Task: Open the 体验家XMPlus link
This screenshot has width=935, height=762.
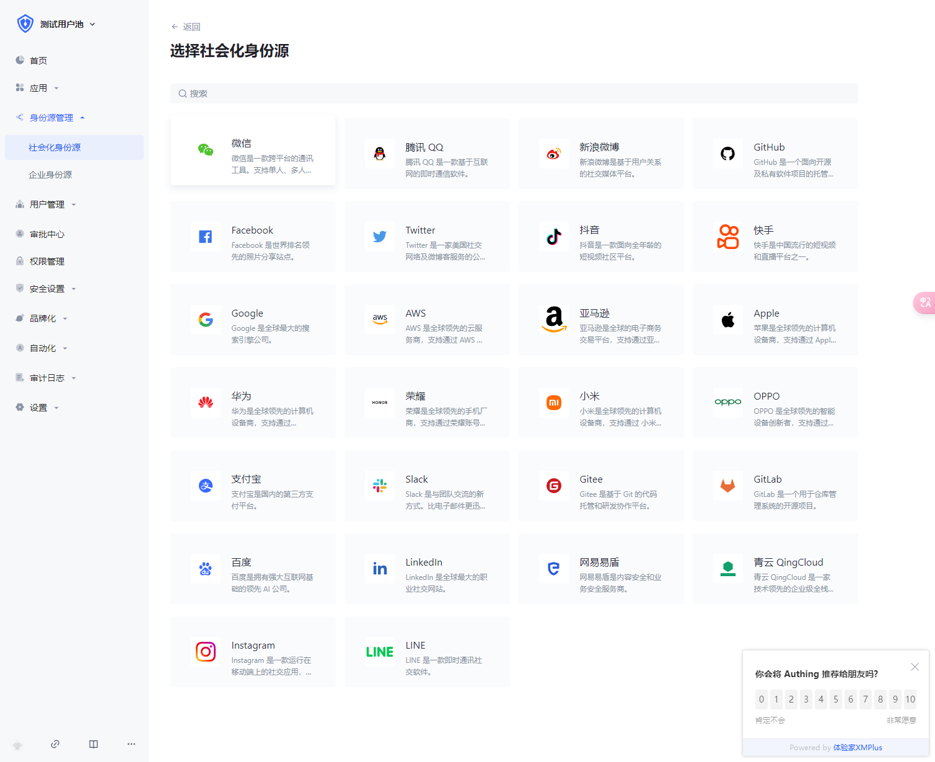Action: [858, 748]
